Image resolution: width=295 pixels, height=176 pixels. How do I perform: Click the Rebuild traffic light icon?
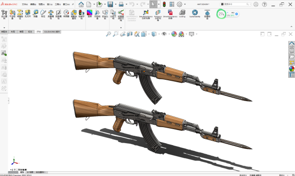click(164, 4)
